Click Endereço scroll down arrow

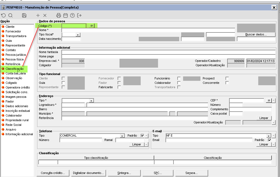pyautogui.click(x=274, y=123)
